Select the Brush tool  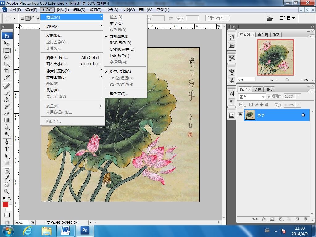coord(7,93)
